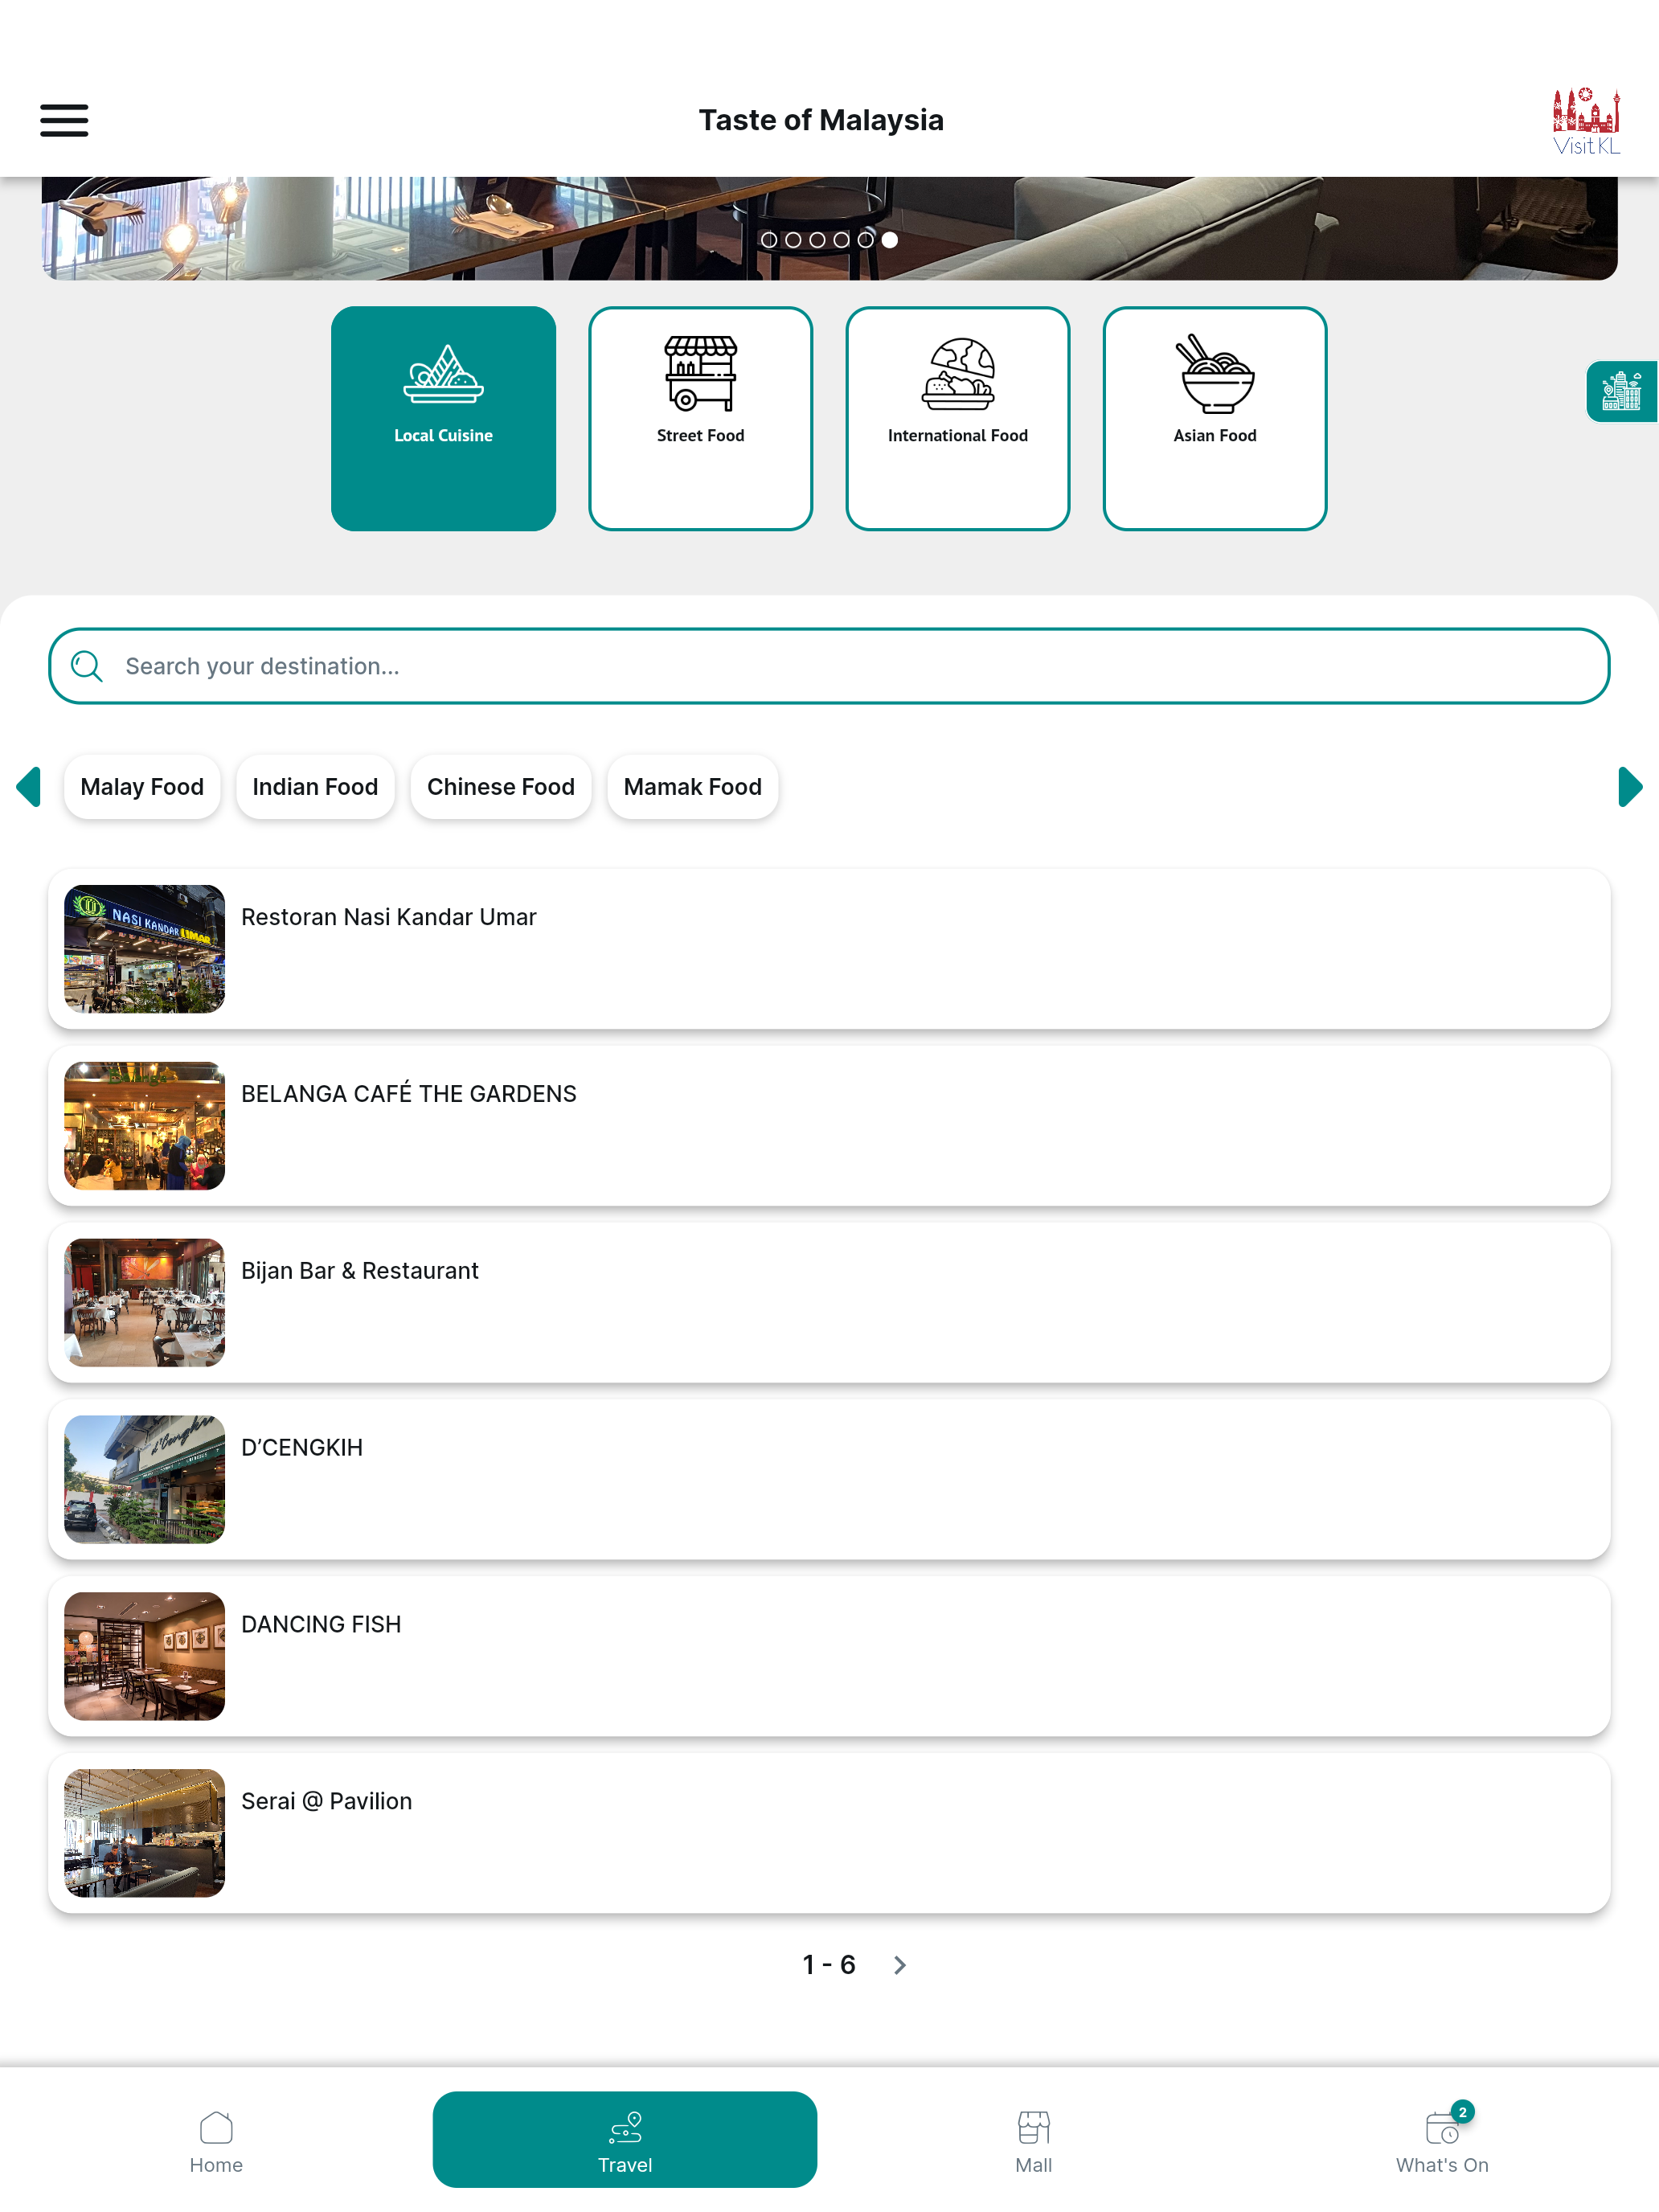Open BELANGA CAFÉ THE GARDENS listing
The image size is (1659, 2212).
[829, 1126]
